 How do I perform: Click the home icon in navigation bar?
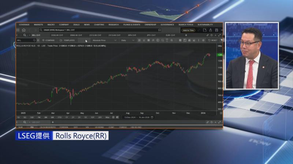point(24,30)
